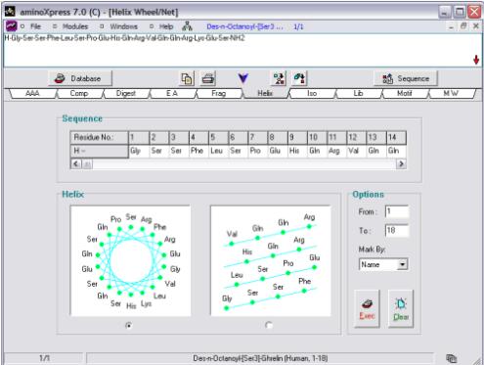Click the network tree icon in the menu bar

click(x=187, y=26)
